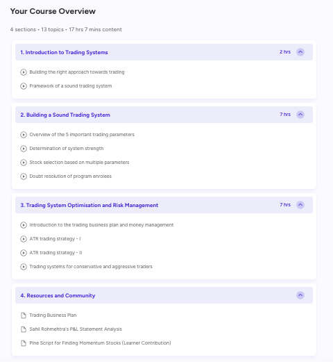Click play icon for ATR trading strategy - I
333x362 pixels.
pos(24,239)
